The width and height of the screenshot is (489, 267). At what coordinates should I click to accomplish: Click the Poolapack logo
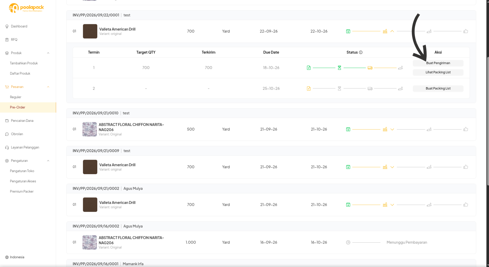coord(26,8)
